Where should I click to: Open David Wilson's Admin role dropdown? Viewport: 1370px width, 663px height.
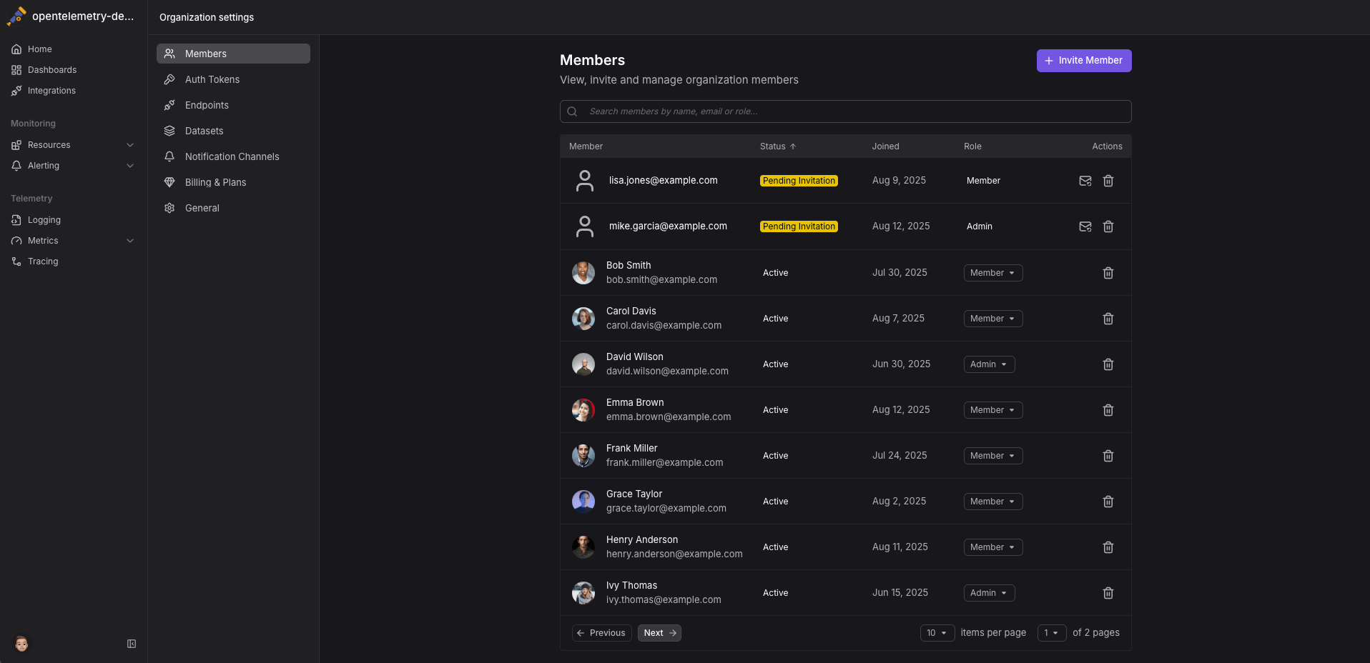[989, 364]
